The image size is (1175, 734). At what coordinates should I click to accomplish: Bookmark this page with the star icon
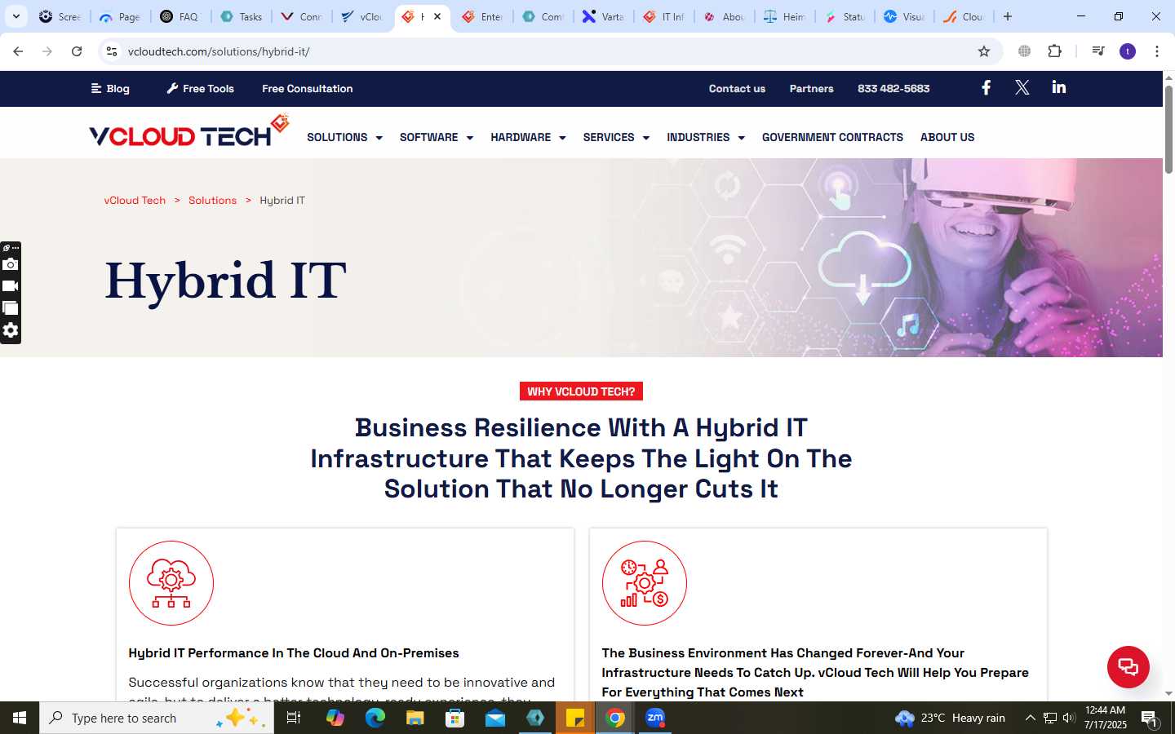point(984,51)
